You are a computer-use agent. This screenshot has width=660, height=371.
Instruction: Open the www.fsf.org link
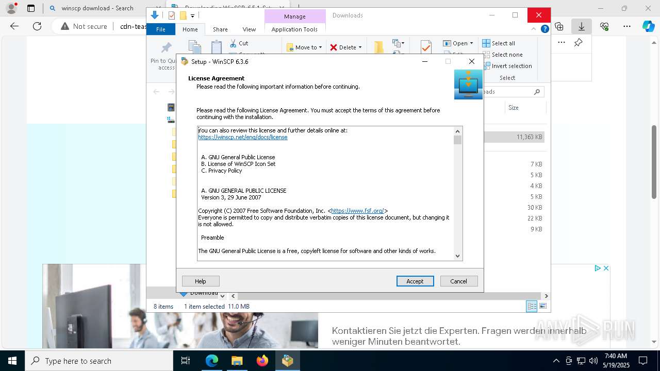pos(357,211)
